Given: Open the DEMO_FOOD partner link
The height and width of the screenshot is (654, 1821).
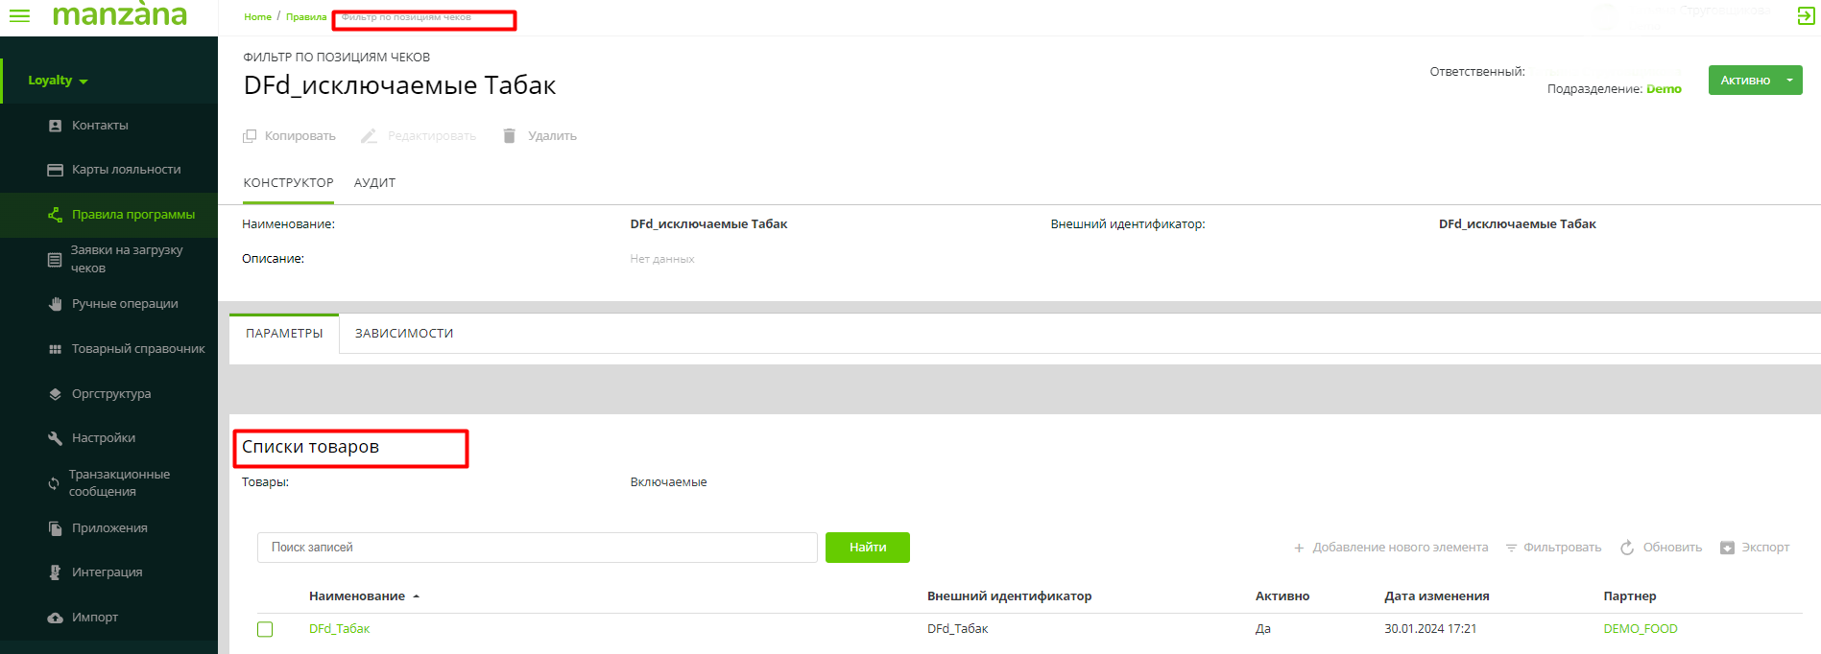Looking at the screenshot, I should (x=1640, y=629).
